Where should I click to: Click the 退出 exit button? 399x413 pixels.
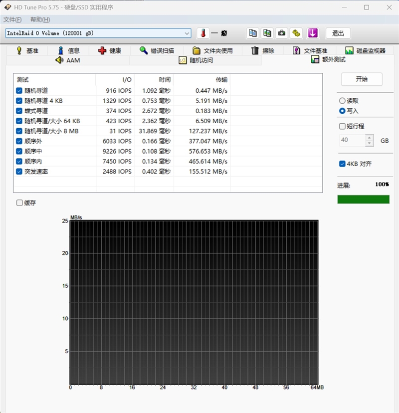[x=338, y=33]
